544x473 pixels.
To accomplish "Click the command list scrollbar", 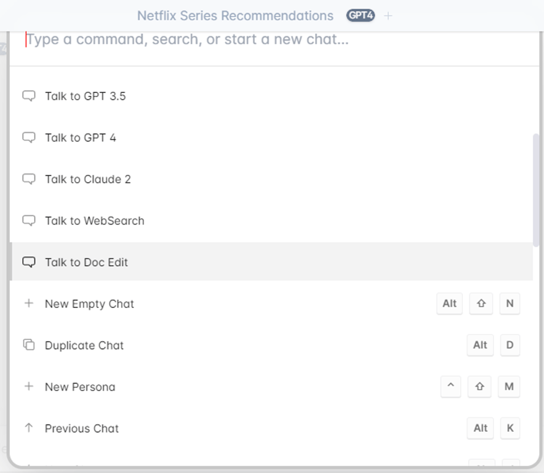I will tap(536, 190).
